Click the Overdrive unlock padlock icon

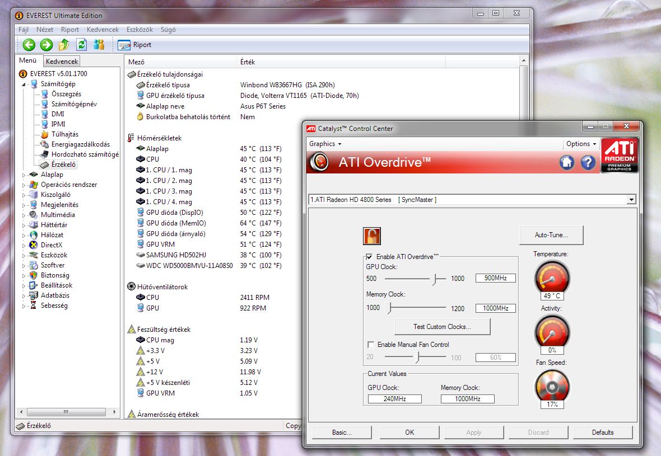(372, 236)
